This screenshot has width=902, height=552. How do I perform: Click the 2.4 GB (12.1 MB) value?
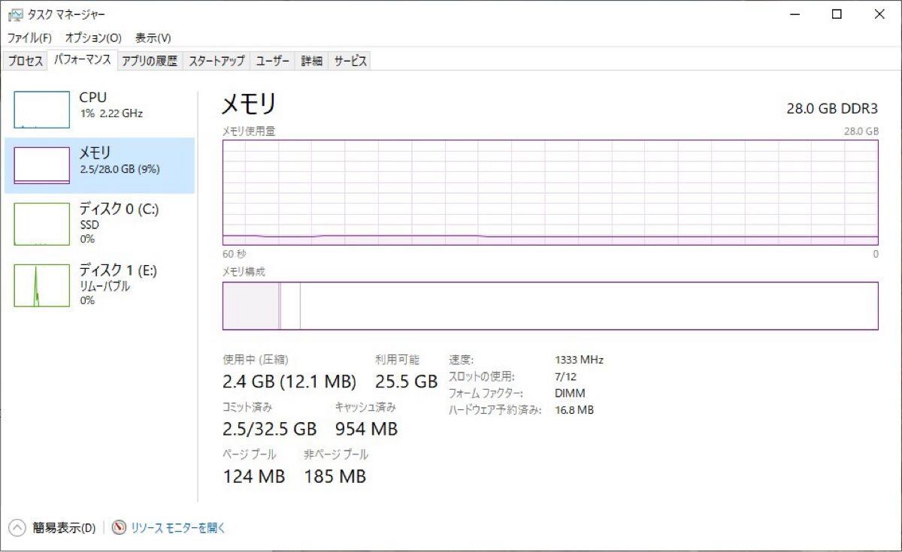point(289,382)
